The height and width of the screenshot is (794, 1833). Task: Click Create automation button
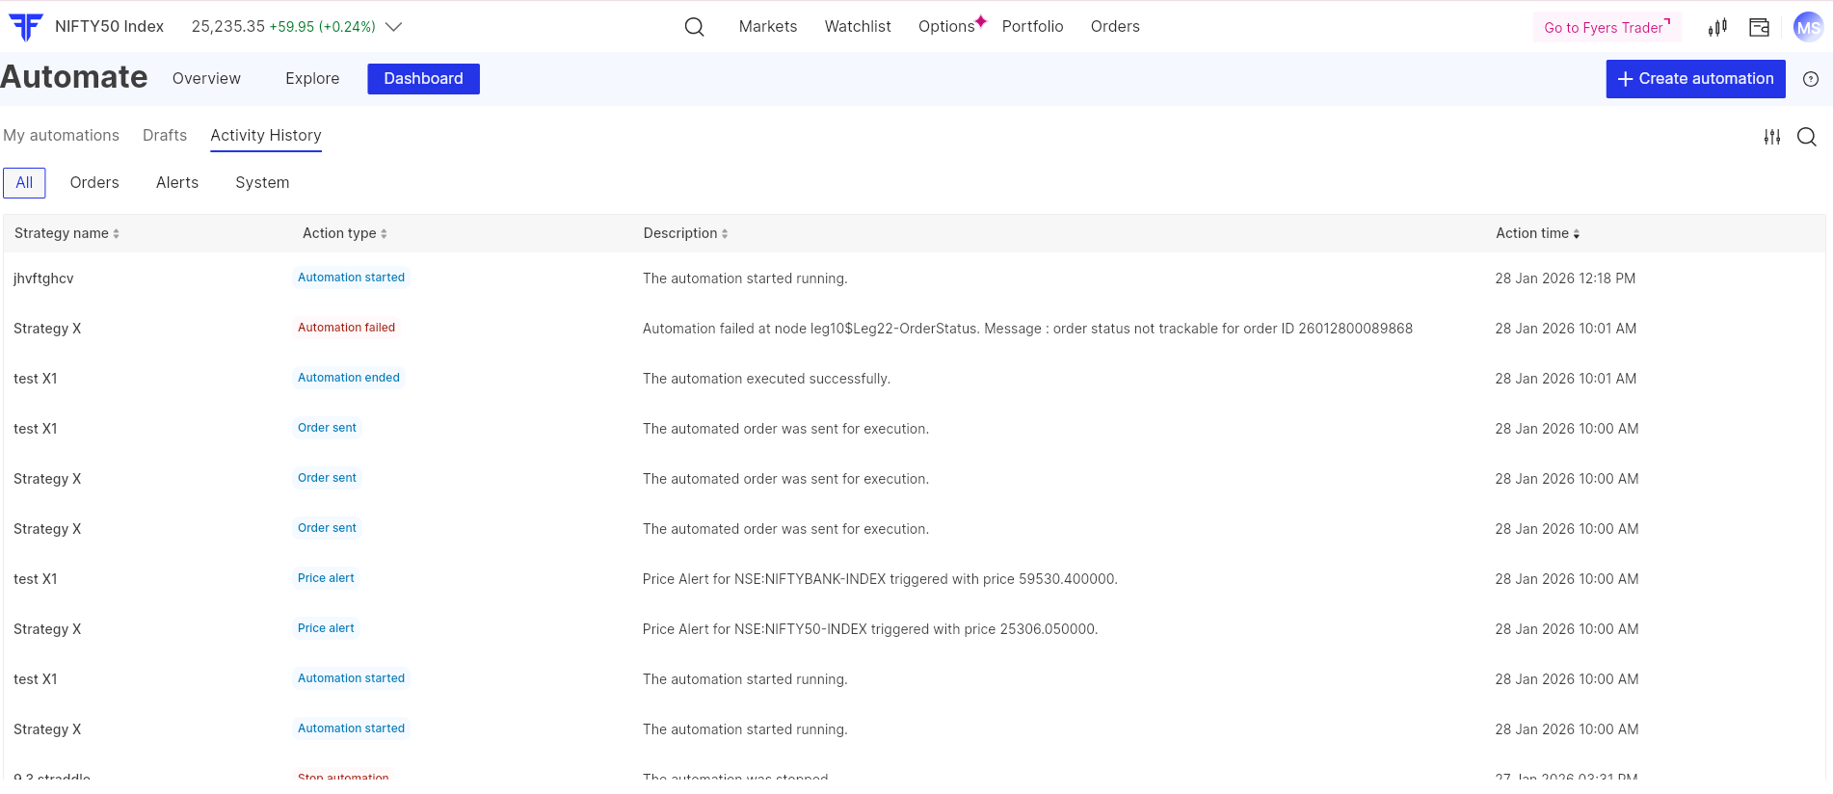click(x=1695, y=79)
